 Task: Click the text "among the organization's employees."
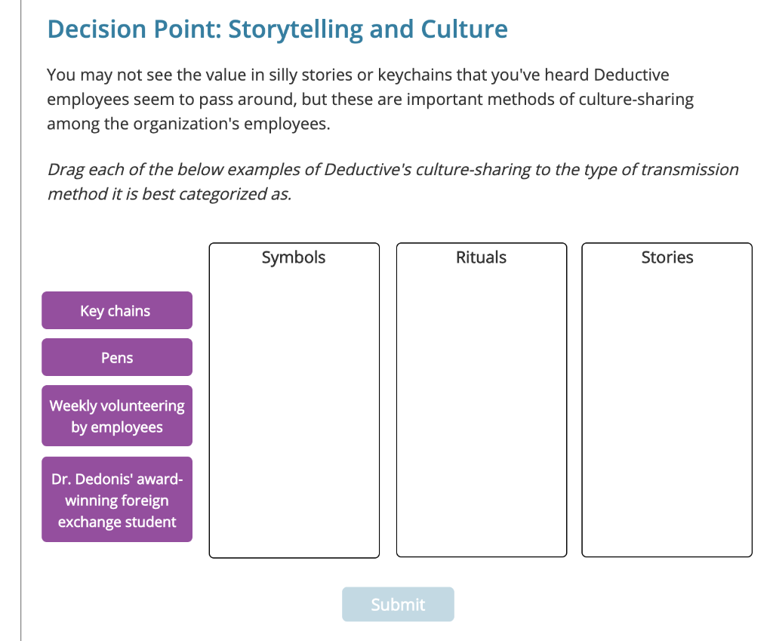pos(189,124)
